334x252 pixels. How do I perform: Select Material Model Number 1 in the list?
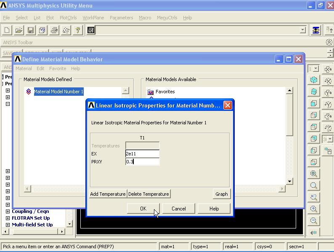[59, 92]
